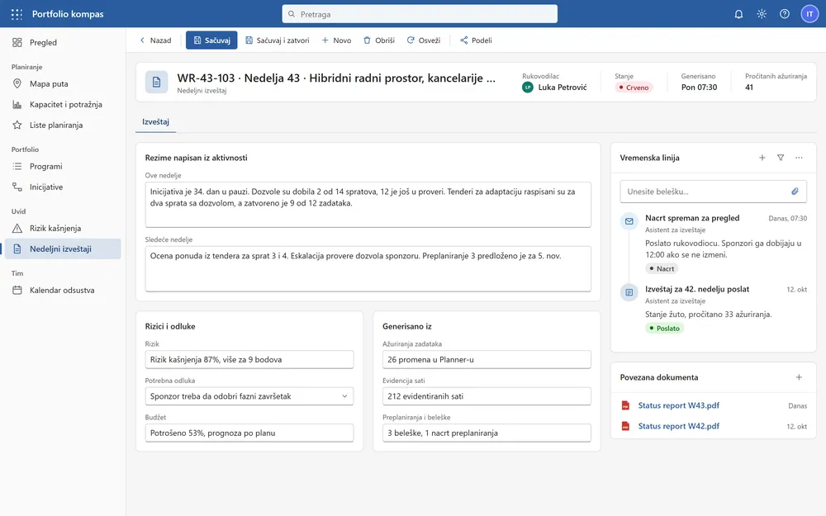826x516 pixels.
Task: Open settings via the sun icon
Action: pyautogui.click(x=762, y=14)
